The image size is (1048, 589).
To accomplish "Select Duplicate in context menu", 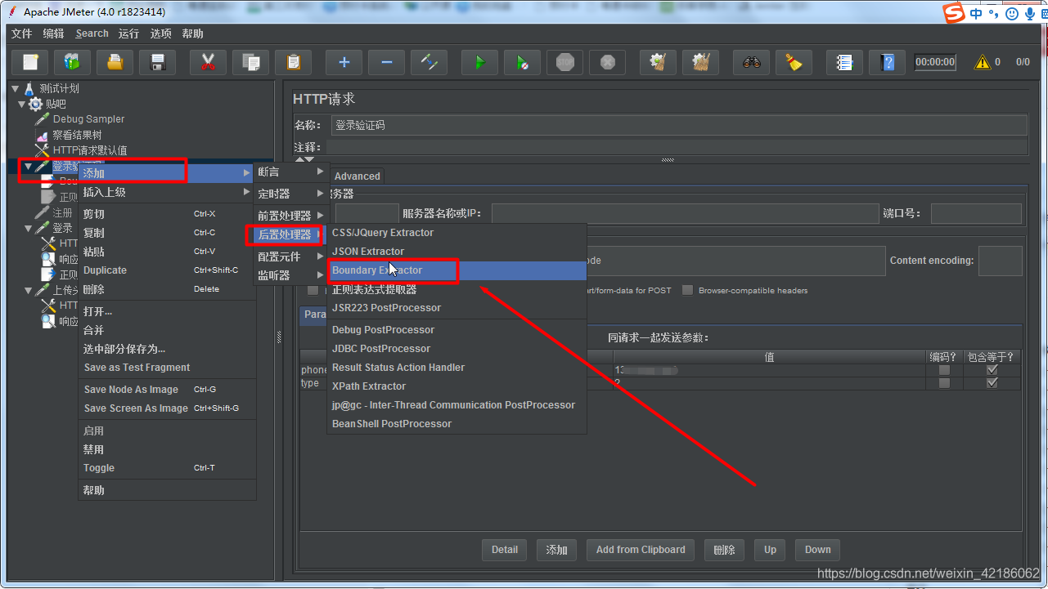I will (166, 270).
